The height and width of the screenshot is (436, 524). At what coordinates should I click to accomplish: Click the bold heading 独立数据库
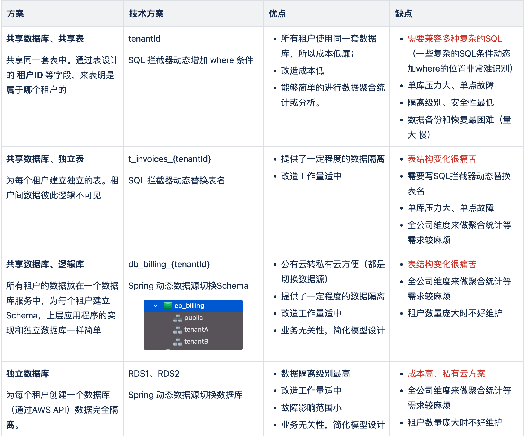pos(28,374)
